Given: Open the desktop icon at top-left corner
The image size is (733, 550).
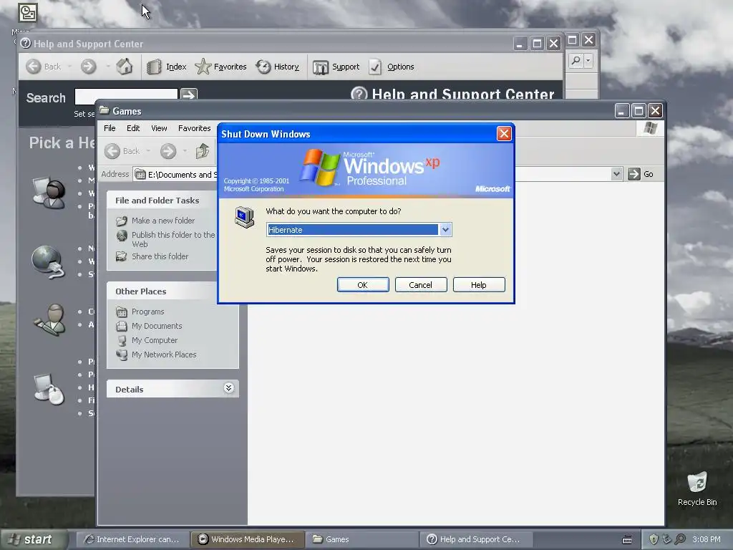Looking at the screenshot, I should (x=28, y=12).
